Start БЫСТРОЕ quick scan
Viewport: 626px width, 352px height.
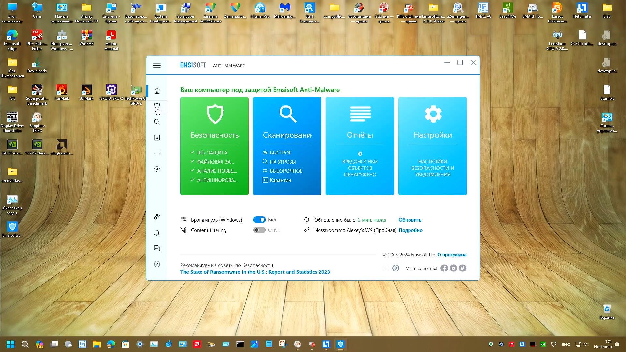click(x=280, y=153)
